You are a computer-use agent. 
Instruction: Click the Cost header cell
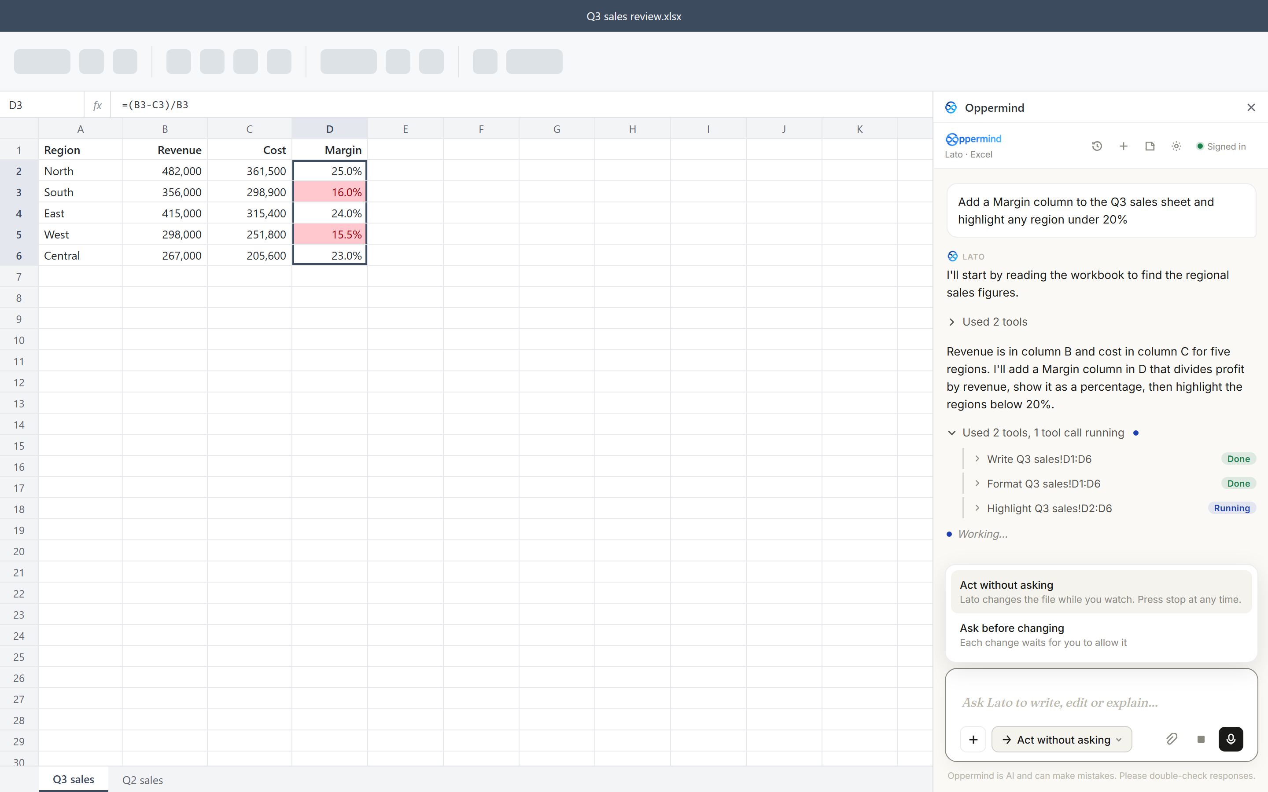[x=249, y=150]
